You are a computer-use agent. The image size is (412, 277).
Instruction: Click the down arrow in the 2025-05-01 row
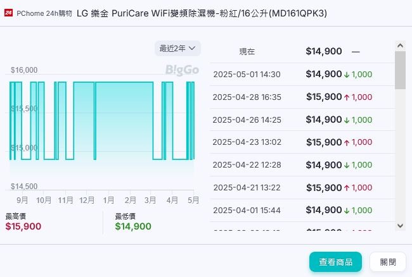pos(347,75)
